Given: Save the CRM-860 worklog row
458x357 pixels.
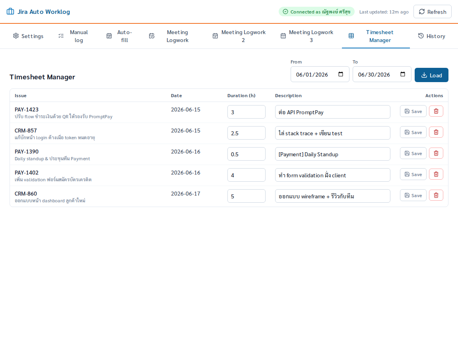Looking at the screenshot, I should (x=413, y=195).
